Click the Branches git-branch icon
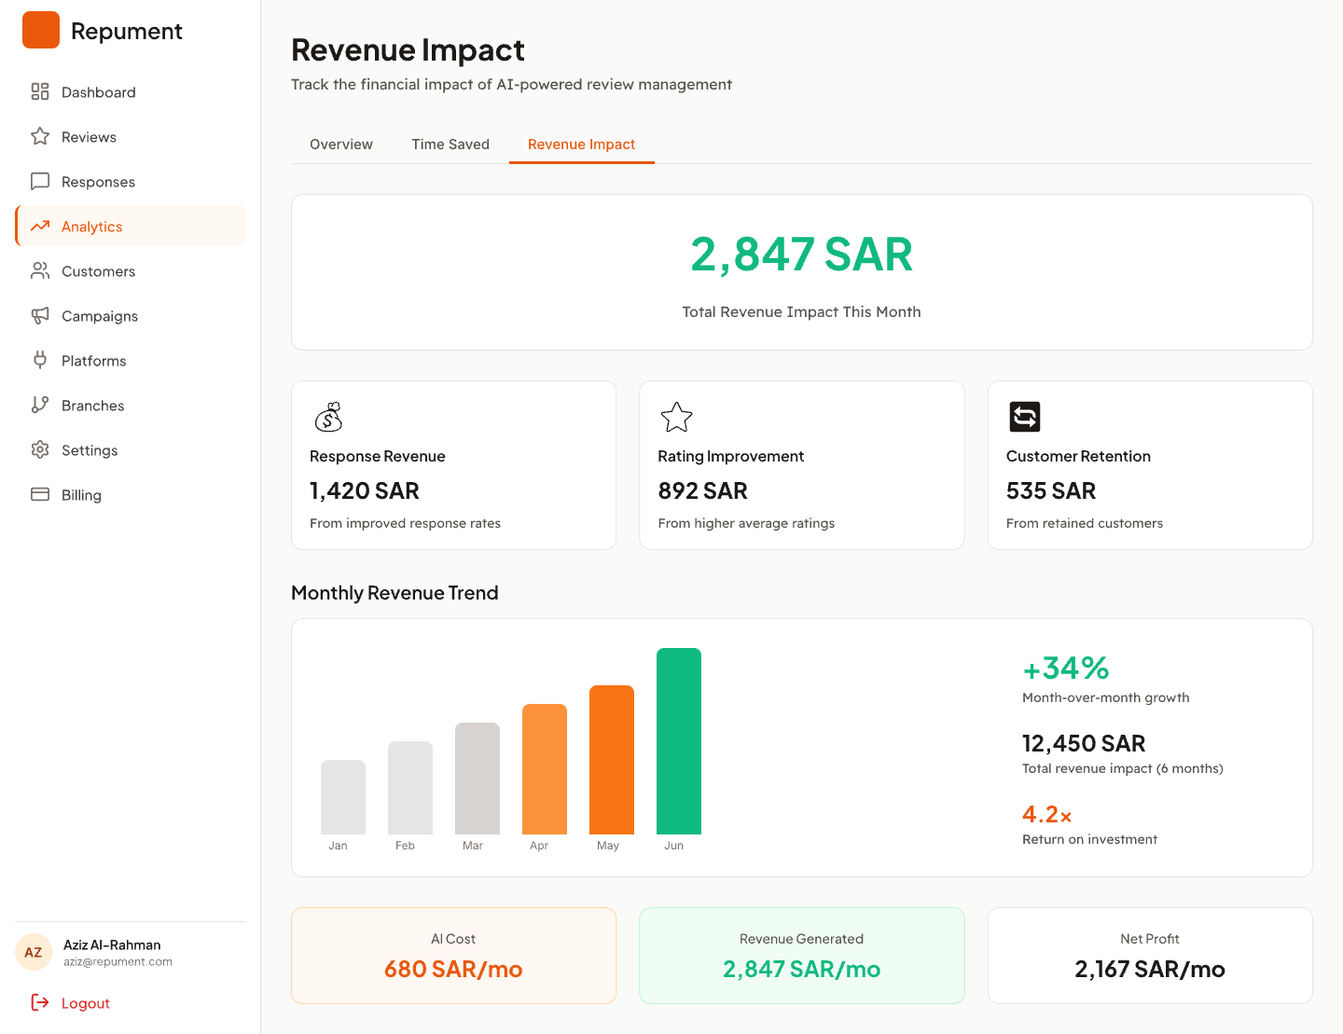 (40, 405)
